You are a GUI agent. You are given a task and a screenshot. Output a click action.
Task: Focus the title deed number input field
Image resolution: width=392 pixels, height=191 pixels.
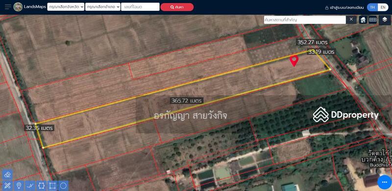(x=140, y=7)
